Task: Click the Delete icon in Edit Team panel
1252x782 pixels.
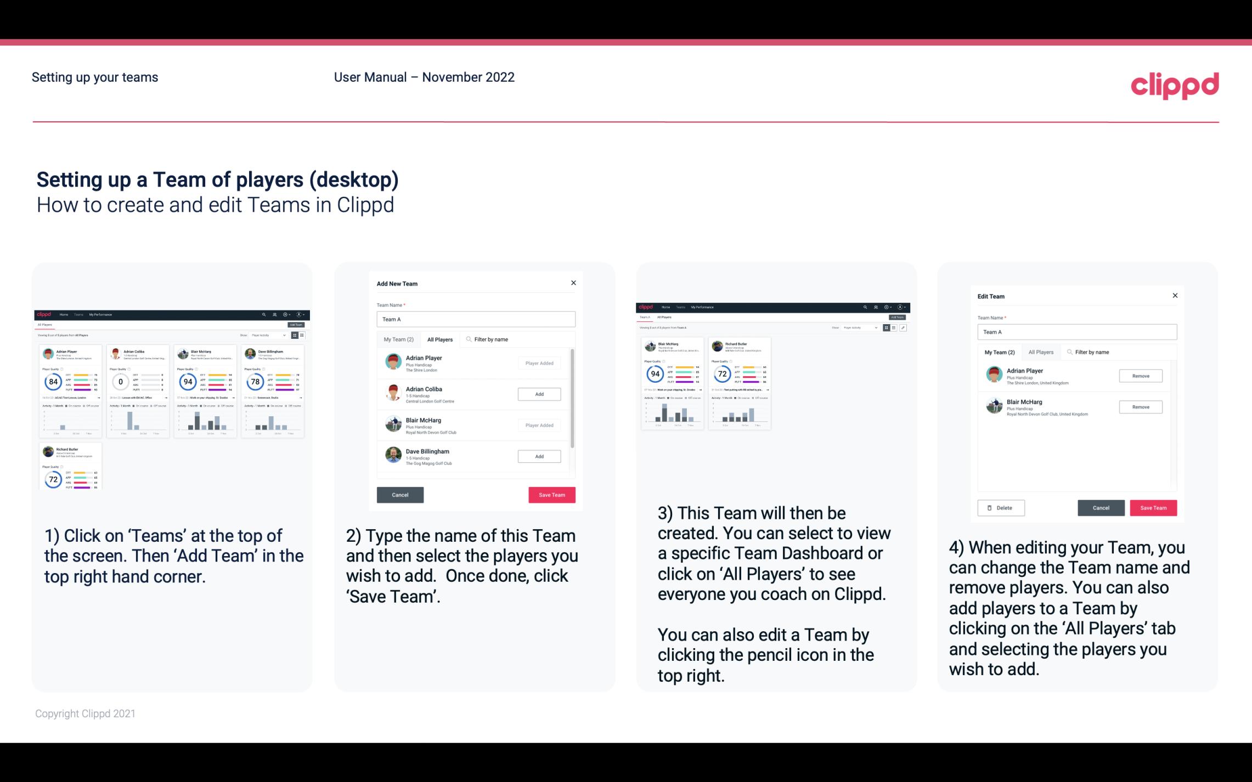Action: 1000,507
